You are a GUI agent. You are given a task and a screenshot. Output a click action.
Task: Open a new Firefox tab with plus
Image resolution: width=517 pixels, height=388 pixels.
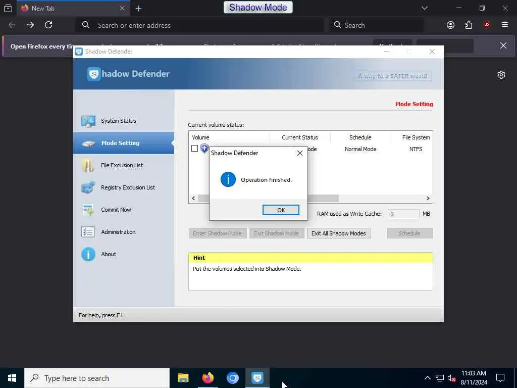(138, 9)
